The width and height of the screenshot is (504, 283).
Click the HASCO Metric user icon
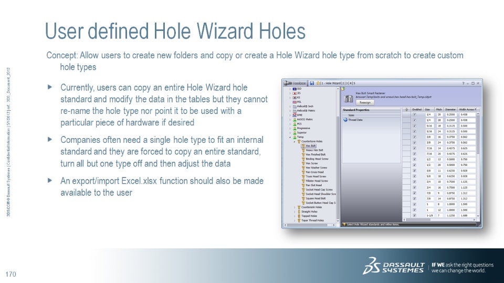(295, 119)
